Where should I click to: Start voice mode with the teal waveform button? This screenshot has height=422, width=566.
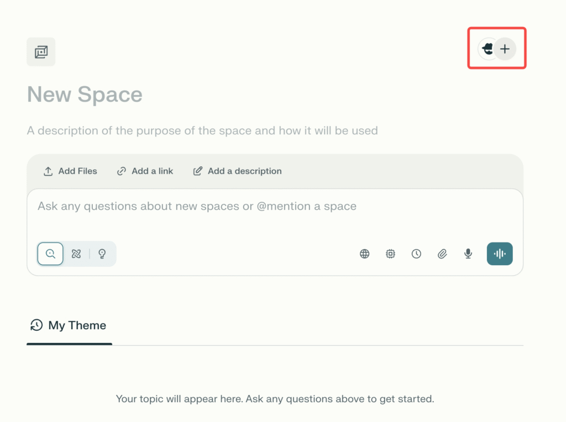[500, 254]
